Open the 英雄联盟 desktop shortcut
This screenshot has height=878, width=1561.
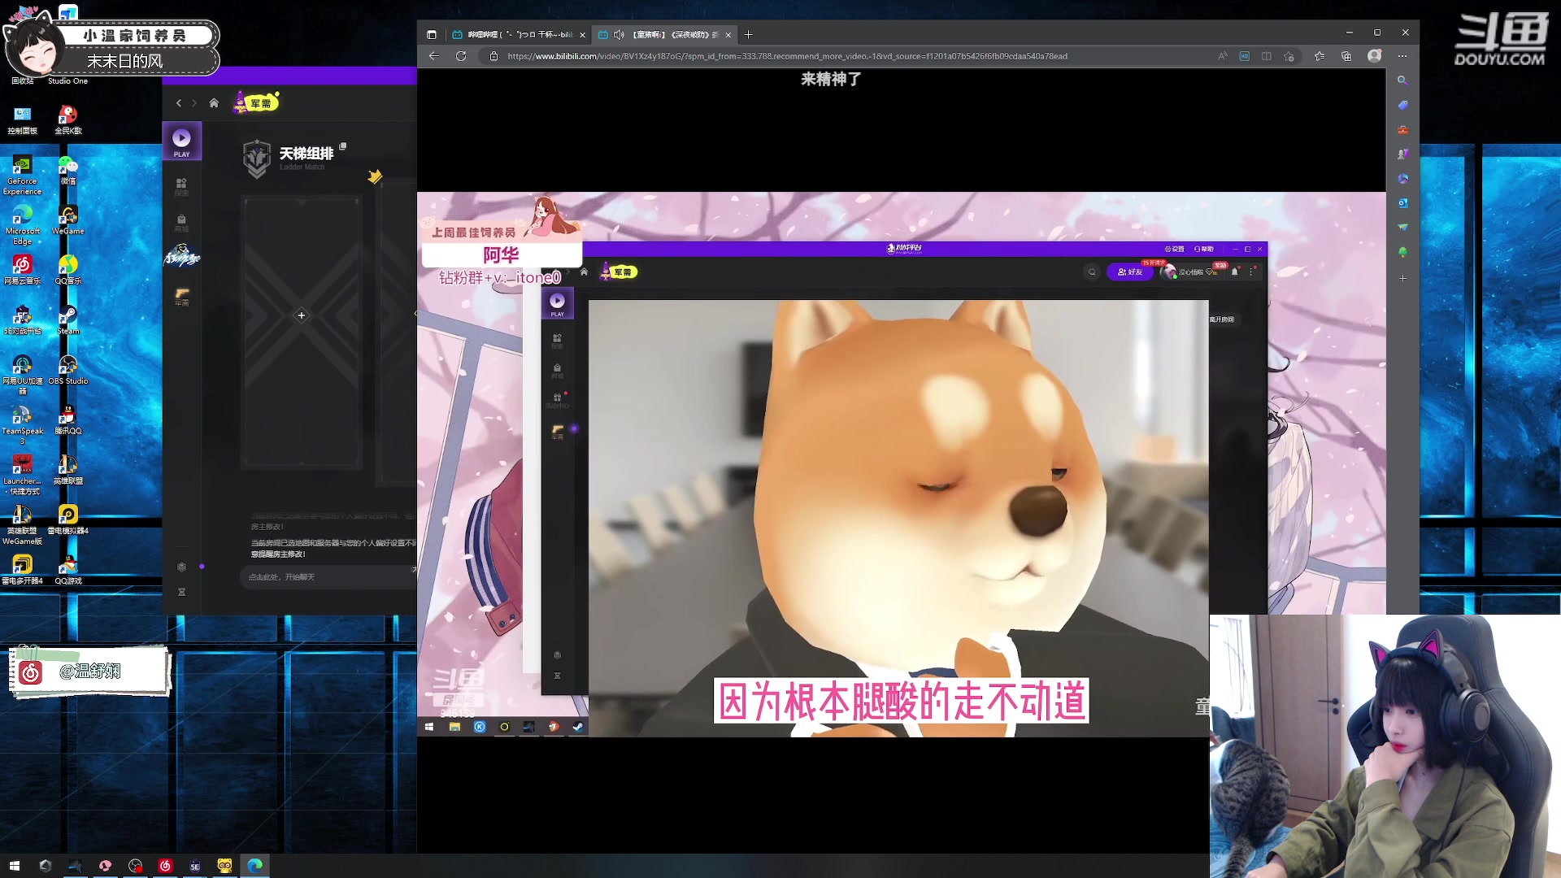[x=68, y=470]
